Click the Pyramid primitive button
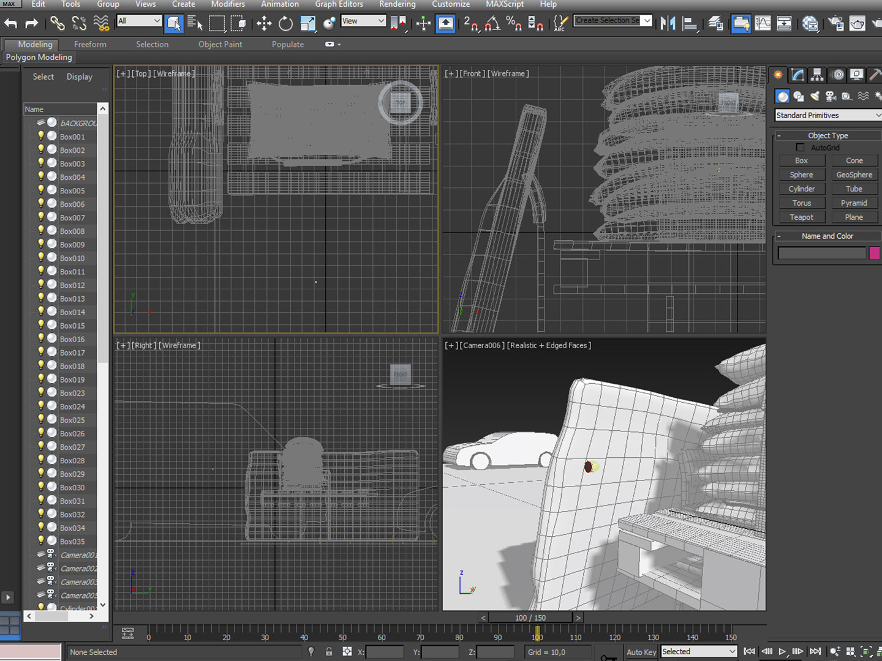882x661 pixels. point(854,203)
